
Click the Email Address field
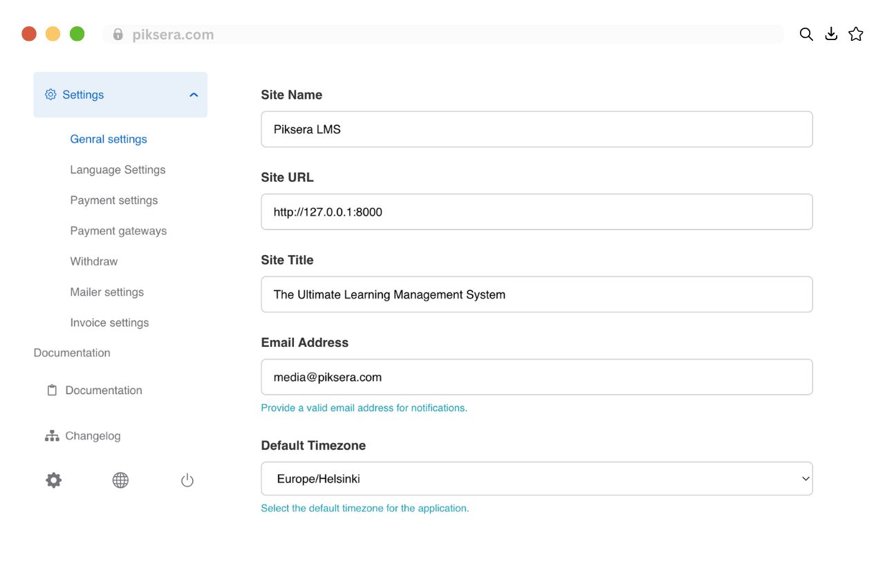[x=537, y=377]
